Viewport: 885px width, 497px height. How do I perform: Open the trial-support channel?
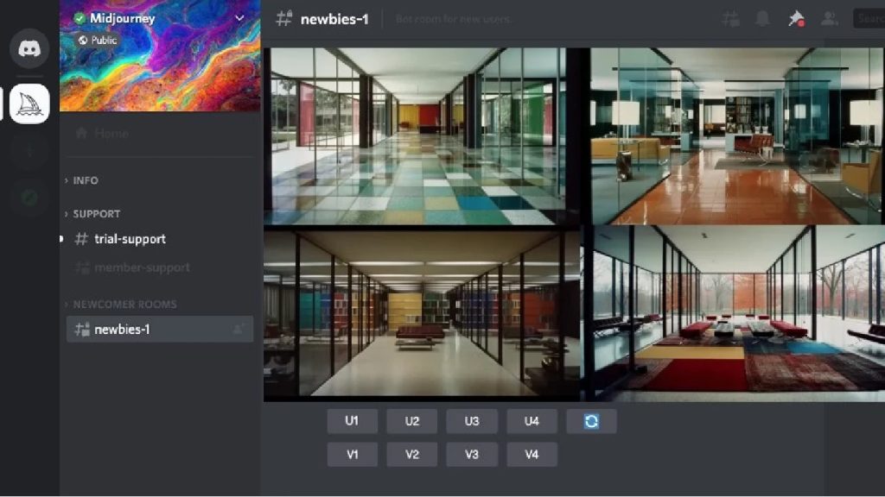tap(130, 239)
